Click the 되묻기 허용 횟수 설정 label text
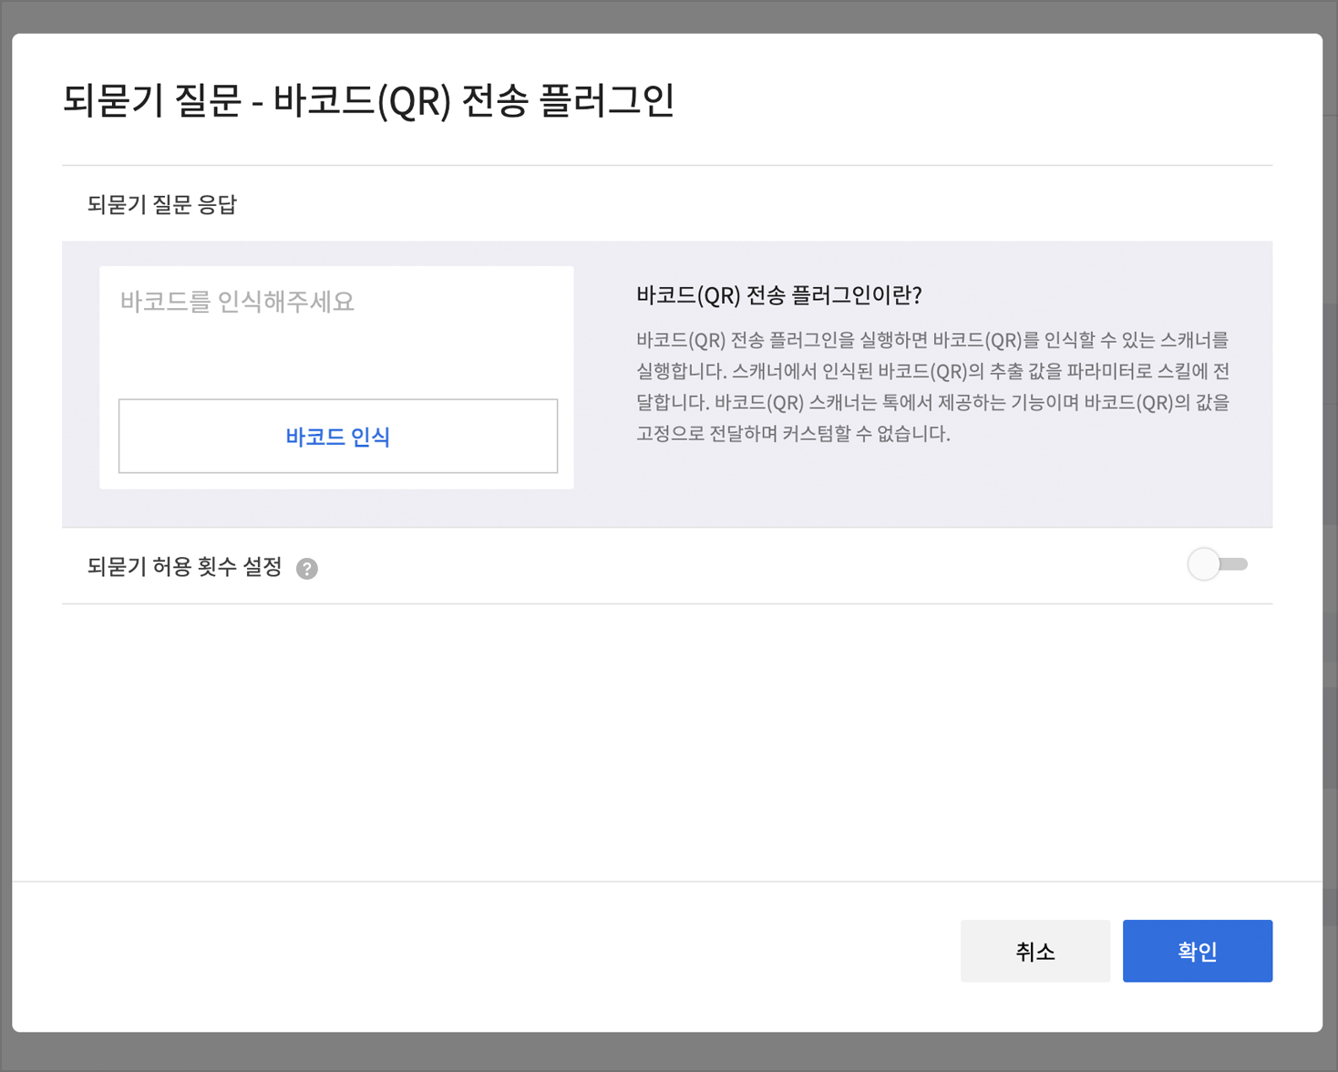This screenshot has width=1338, height=1072. (x=185, y=567)
